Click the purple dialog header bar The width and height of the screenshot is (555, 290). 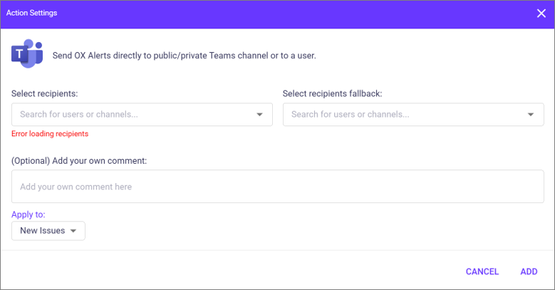coord(278,14)
